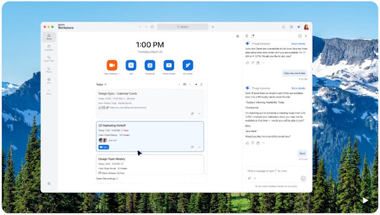The width and height of the screenshot is (380, 215).
Task: Start a new chat in AI panel
Action: (253, 36)
